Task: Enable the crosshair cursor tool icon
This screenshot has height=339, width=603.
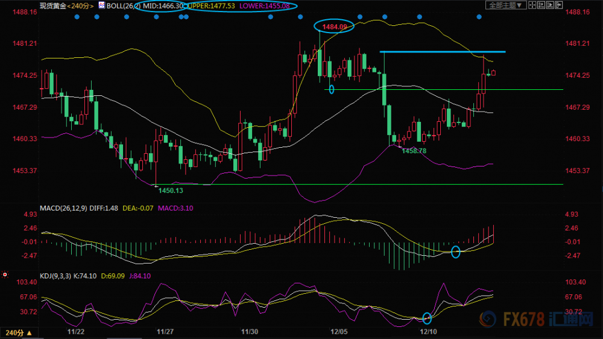Action: pos(532,5)
